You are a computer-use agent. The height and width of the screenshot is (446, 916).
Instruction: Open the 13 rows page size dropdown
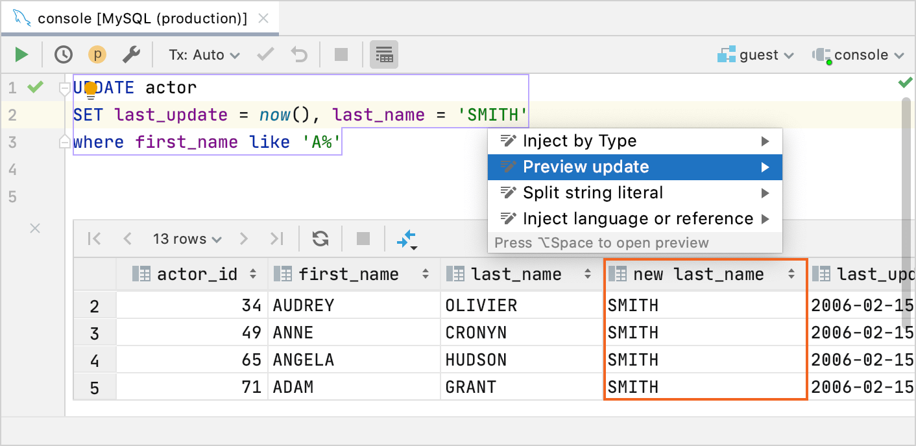(x=187, y=239)
